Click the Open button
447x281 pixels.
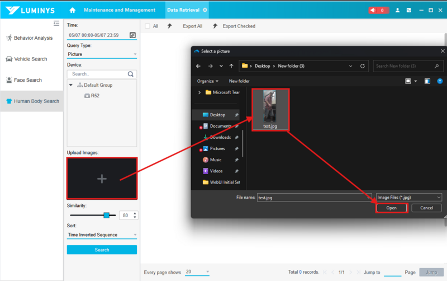(392, 208)
